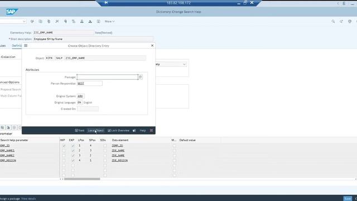
Task: Click the Original language EN field
Action: (79, 103)
